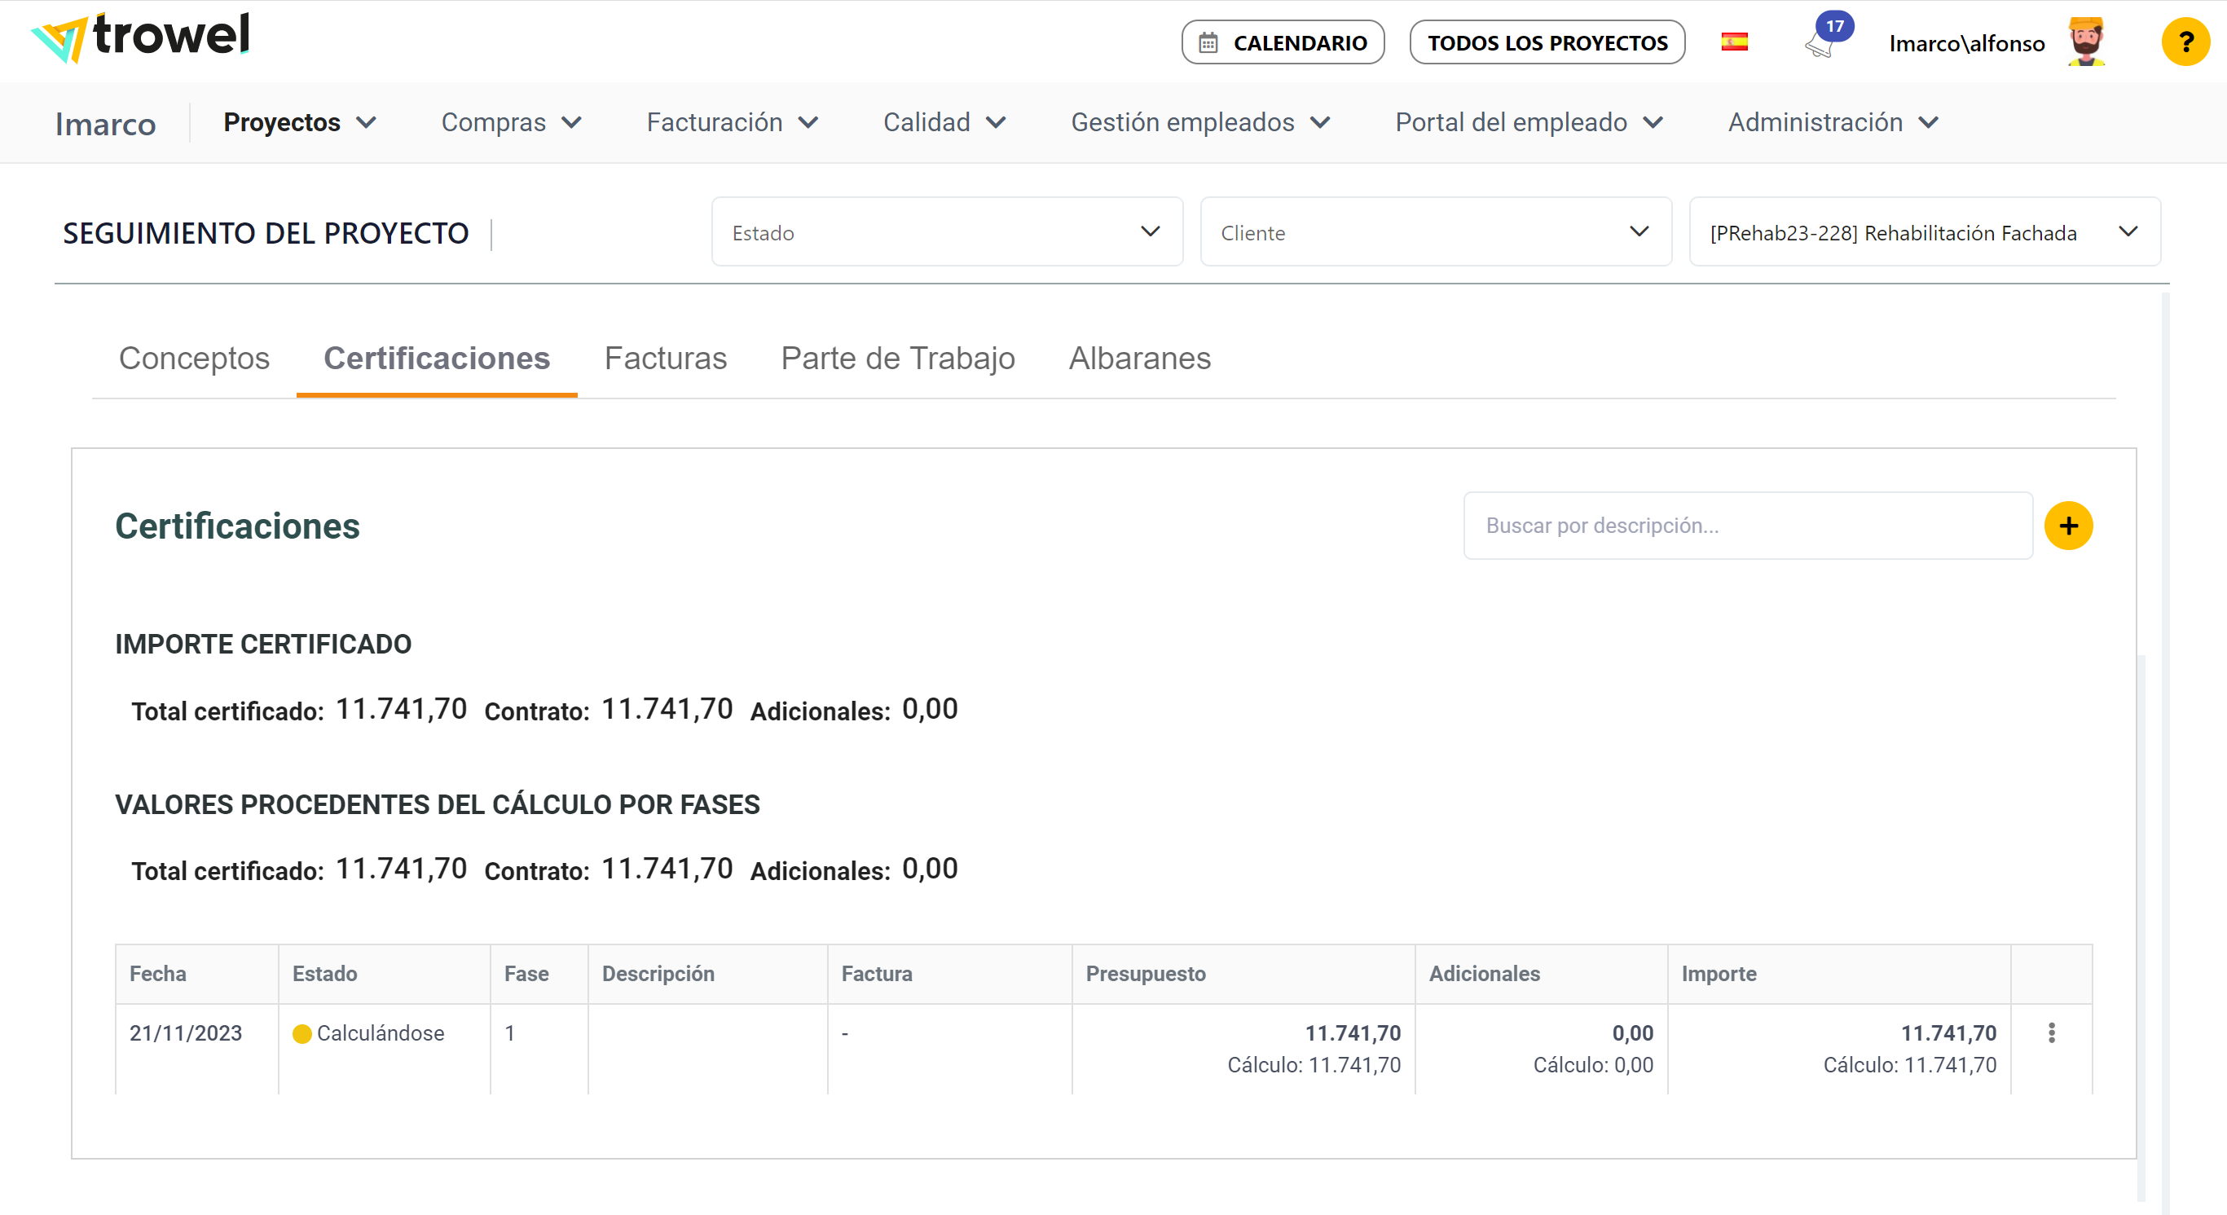
Task: Click the Spanish flag language icon
Action: (1733, 42)
